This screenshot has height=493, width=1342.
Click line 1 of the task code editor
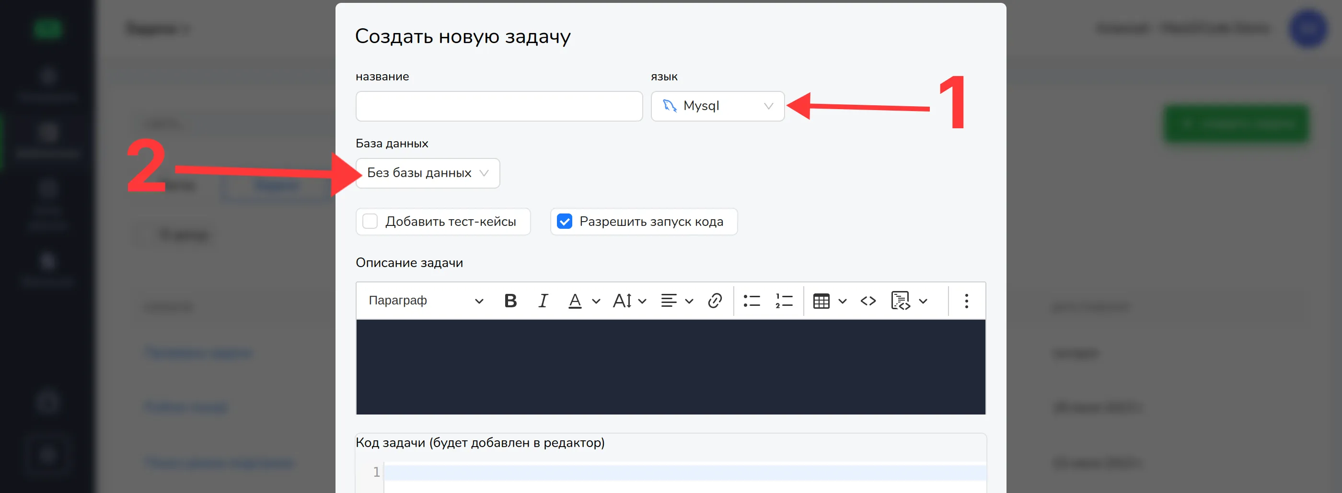[684, 472]
